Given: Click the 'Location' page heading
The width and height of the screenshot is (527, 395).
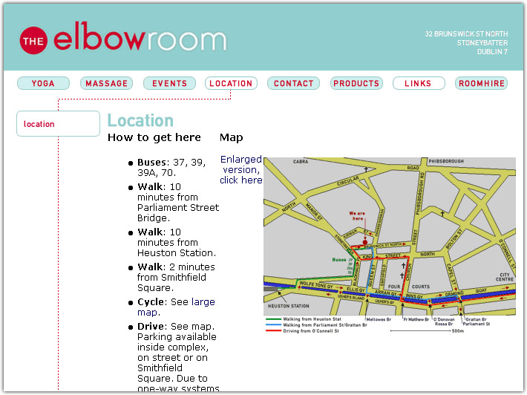Looking at the screenshot, I should click(140, 120).
